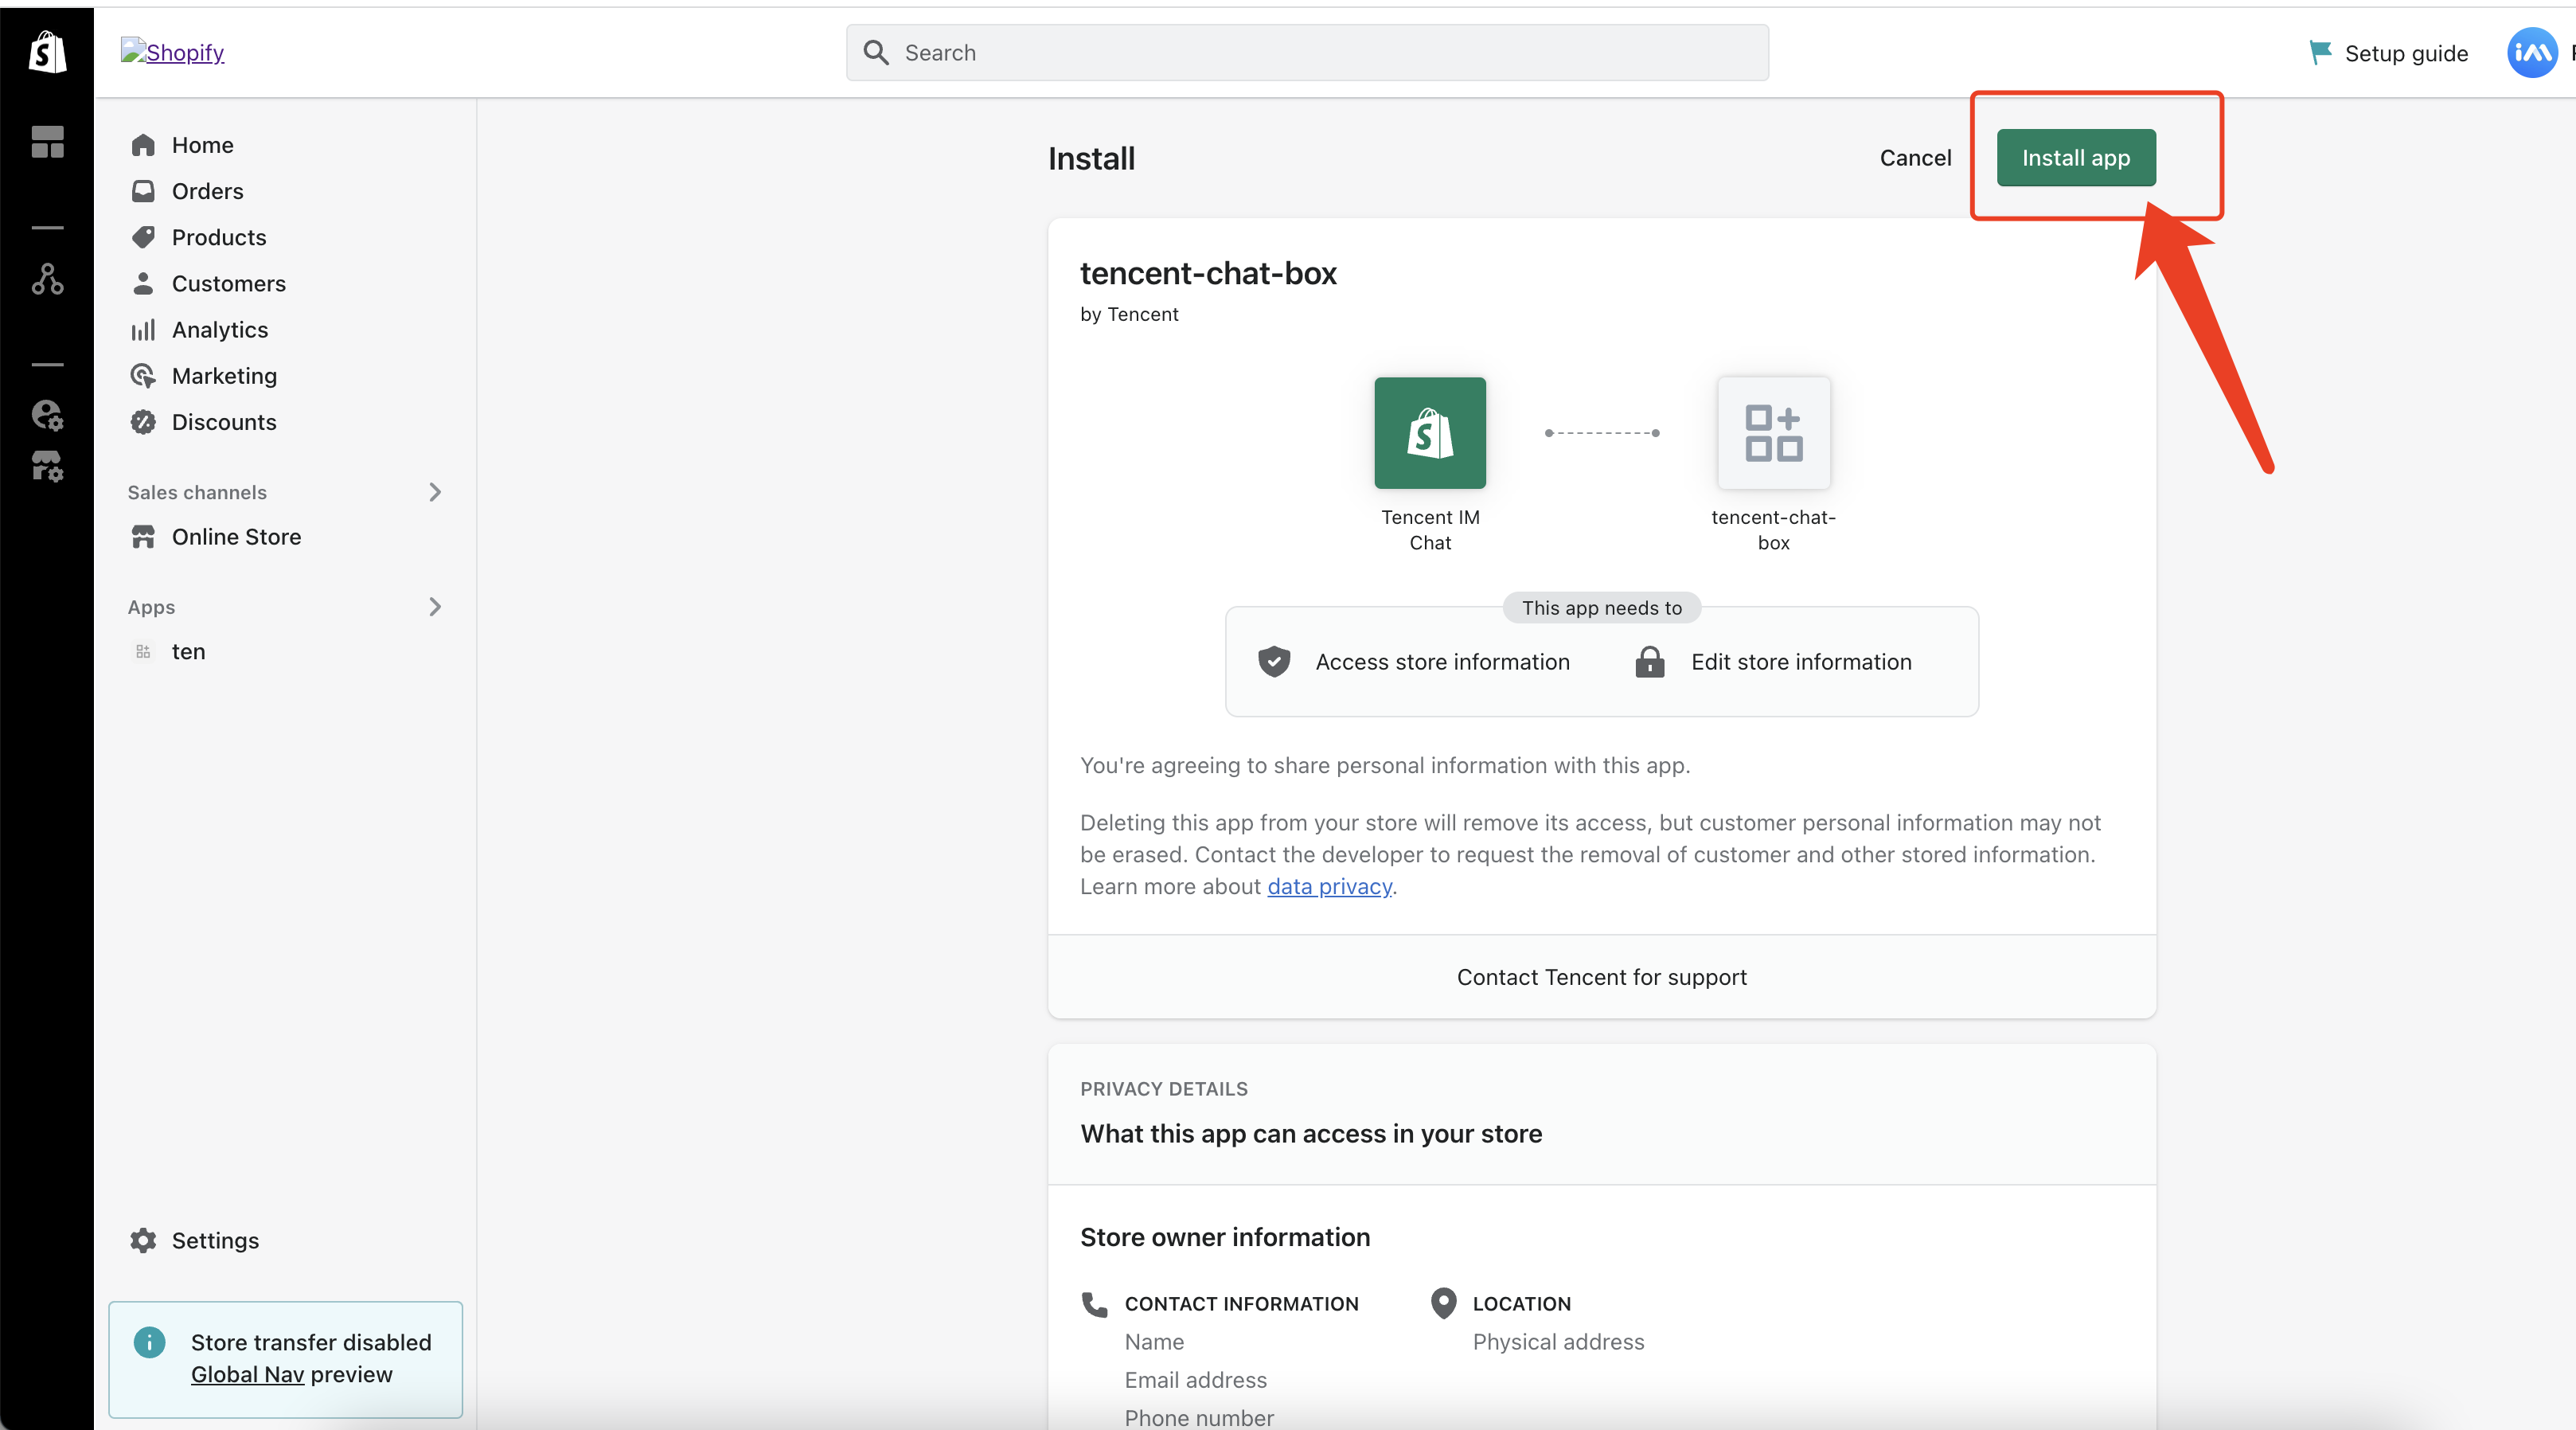This screenshot has width=2576, height=1430.
Task: Click the Location pin icon
Action: pos(1443,1303)
